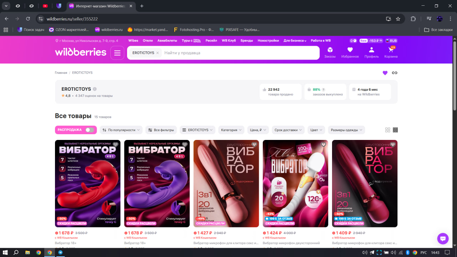457x257 pixels.
Task: Open the white Твой вибратор product image
Action: pyautogui.click(x=295, y=183)
